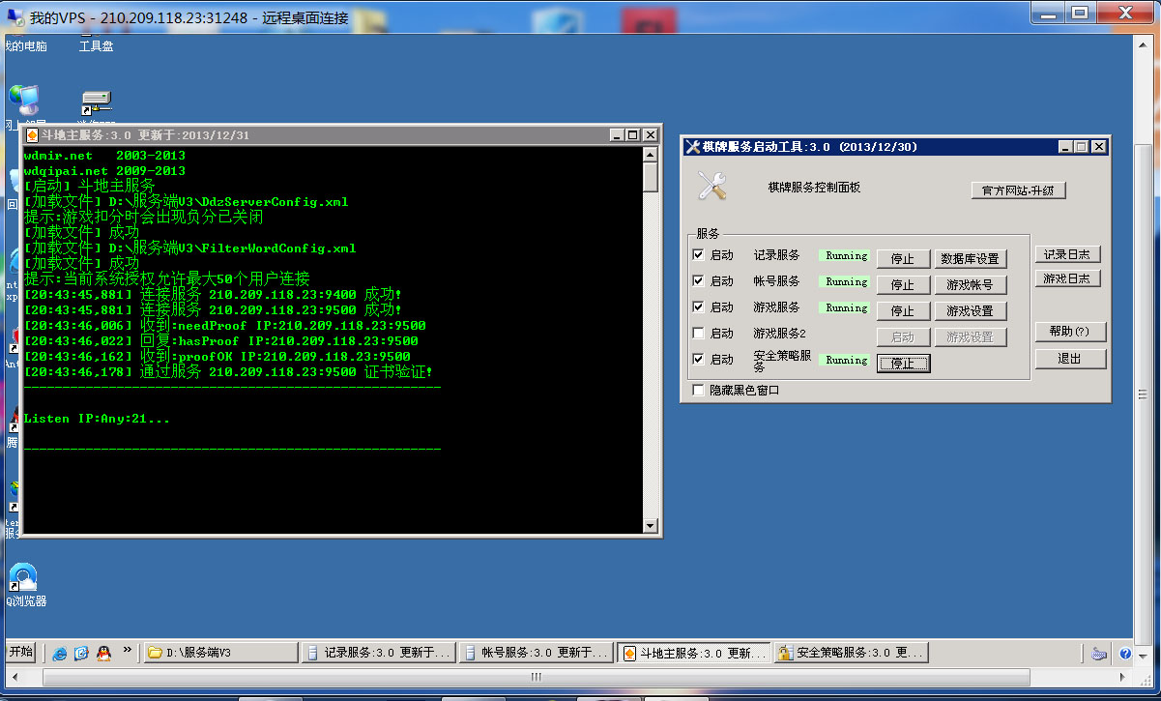The image size is (1161, 701).
Task: Click the help icon in system tray
Action: [1125, 654]
